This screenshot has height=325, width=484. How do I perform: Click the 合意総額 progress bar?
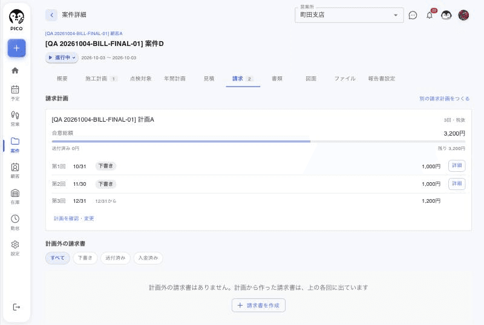(x=258, y=142)
